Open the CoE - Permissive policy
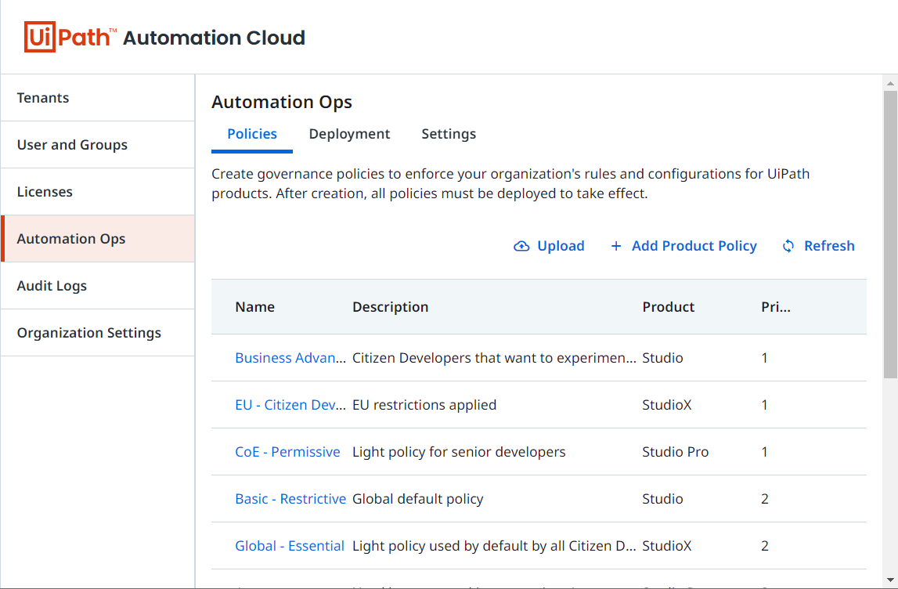This screenshot has width=898, height=589. click(287, 451)
